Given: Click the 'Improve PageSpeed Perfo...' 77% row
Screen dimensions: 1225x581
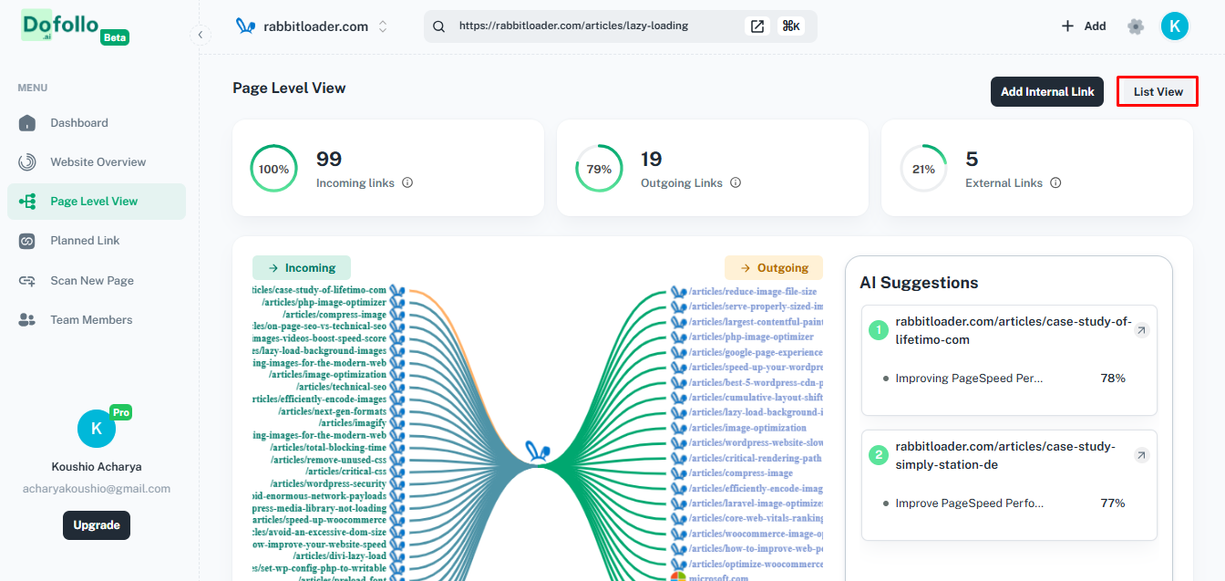Looking at the screenshot, I should click(1009, 503).
